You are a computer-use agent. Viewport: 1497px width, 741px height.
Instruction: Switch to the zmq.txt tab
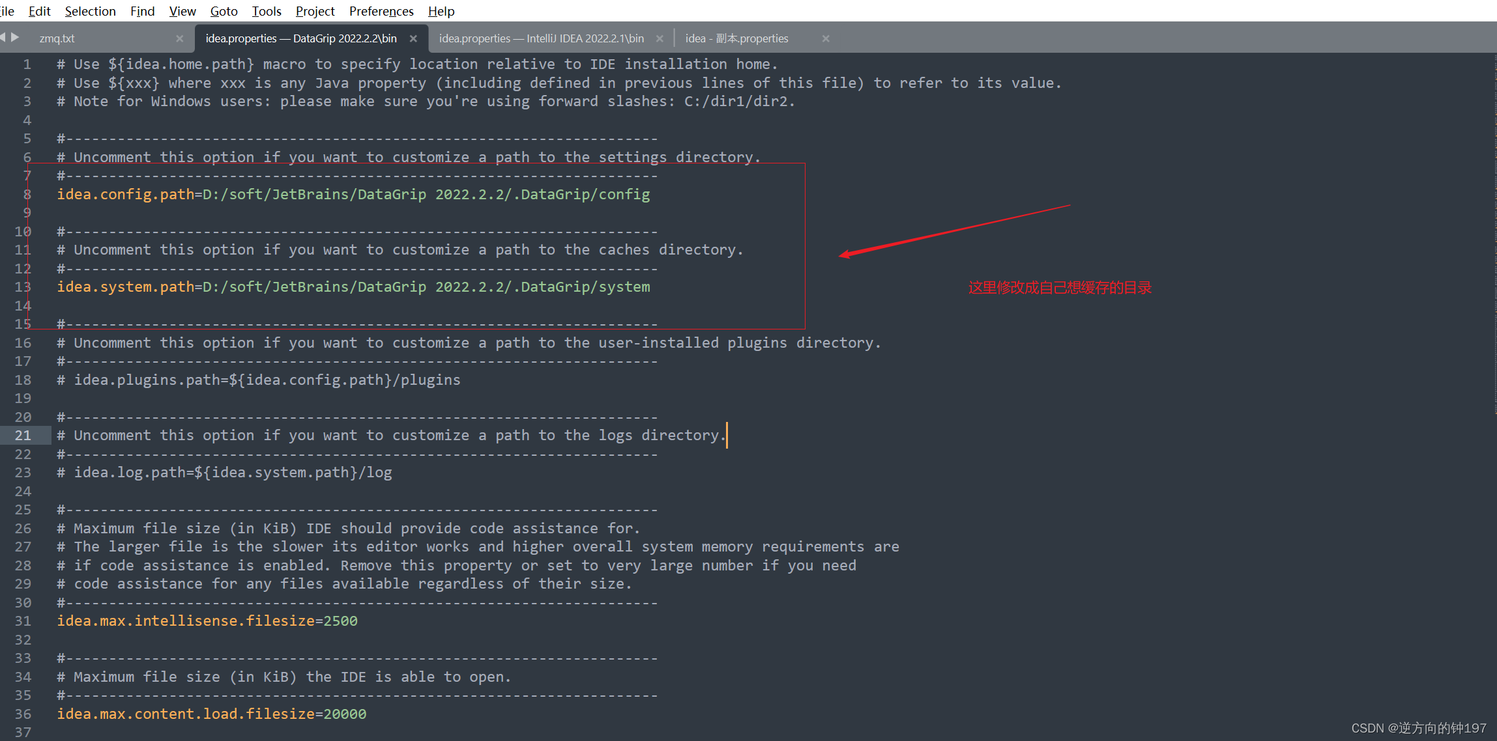(57, 38)
